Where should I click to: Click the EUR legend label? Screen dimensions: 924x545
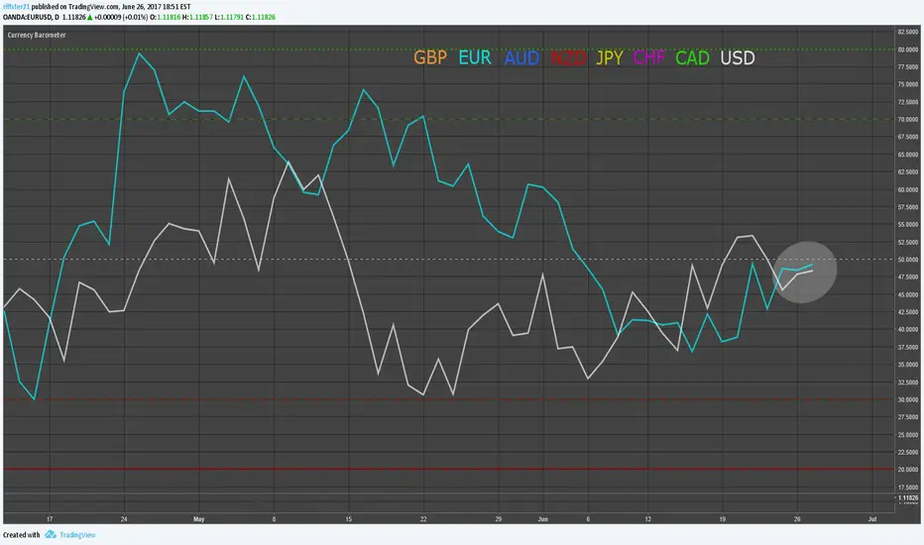pos(474,57)
